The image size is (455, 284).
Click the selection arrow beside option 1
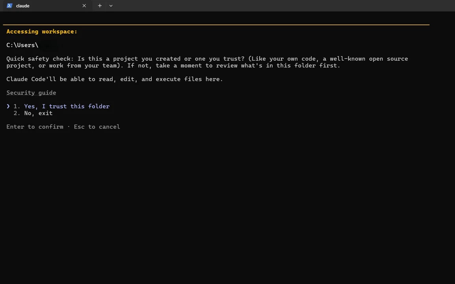coord(8,106)
